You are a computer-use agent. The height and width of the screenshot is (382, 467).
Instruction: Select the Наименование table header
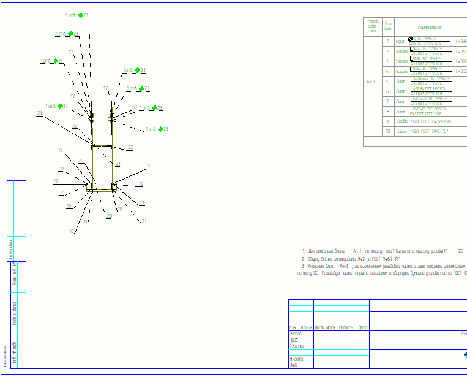pyautogui.click(x=430, y=27)
